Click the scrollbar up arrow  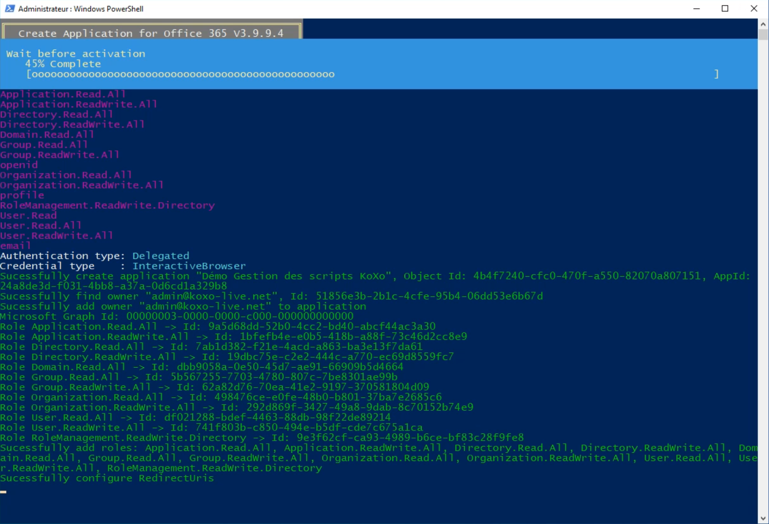click(x=763, y=24)
